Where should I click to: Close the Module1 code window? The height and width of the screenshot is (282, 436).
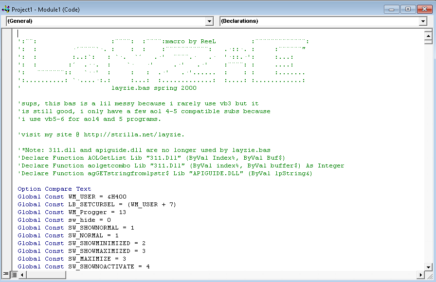coord(423,9)
